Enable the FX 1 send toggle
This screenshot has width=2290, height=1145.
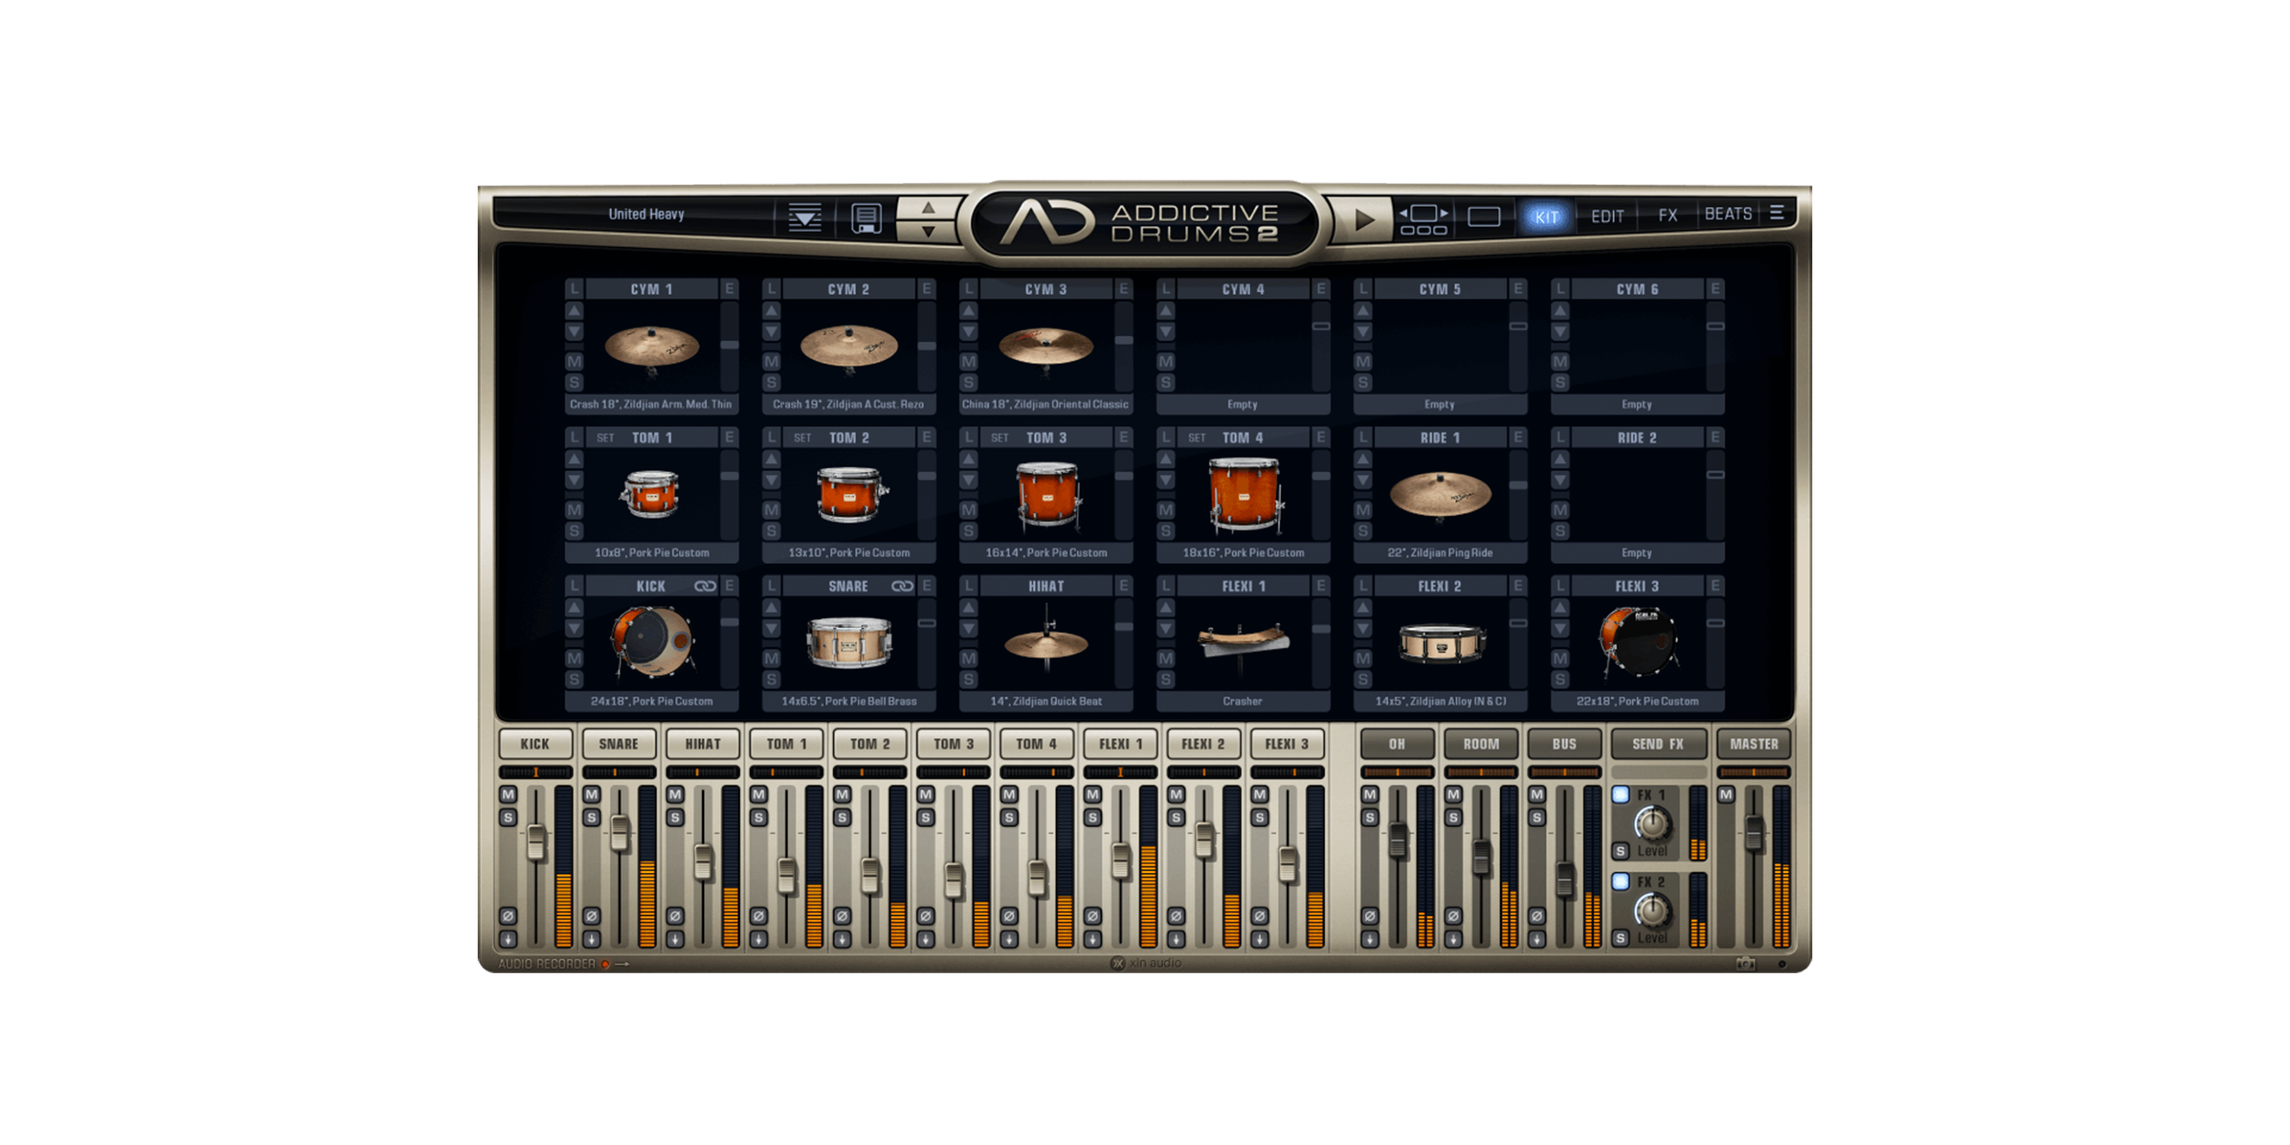pos(1620,794)
